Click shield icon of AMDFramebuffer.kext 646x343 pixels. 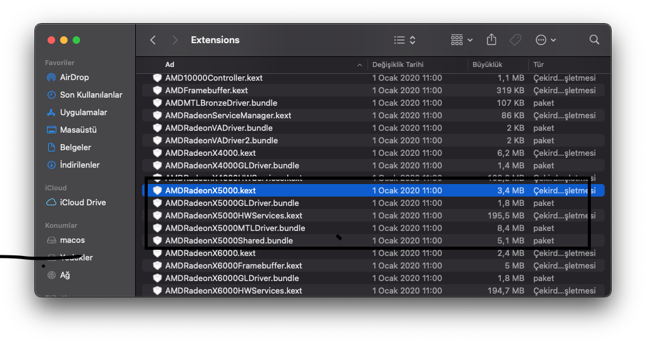pos(157,90)
